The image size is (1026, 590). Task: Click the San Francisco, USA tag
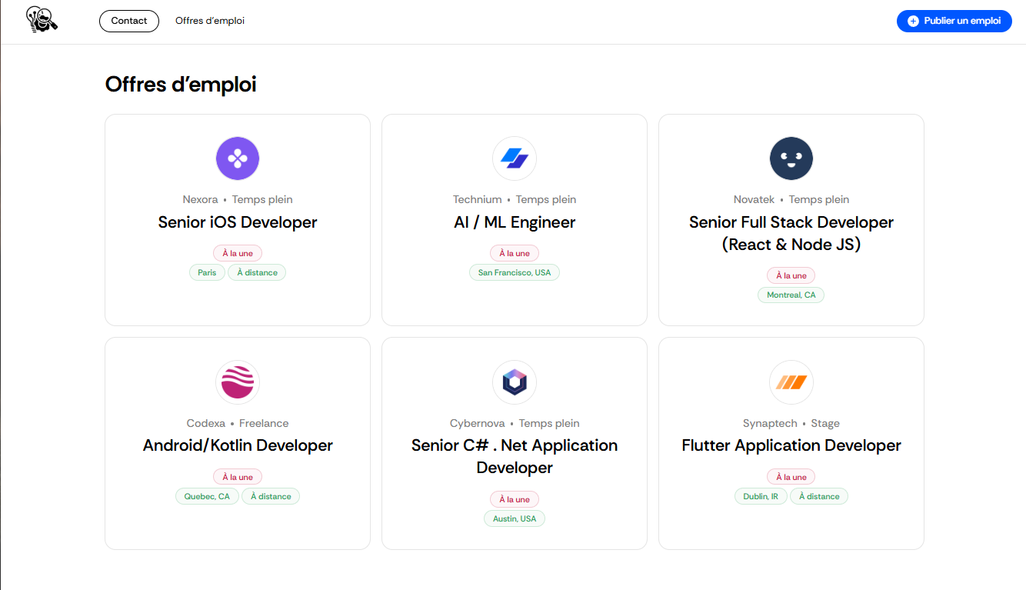pos(515,272)
